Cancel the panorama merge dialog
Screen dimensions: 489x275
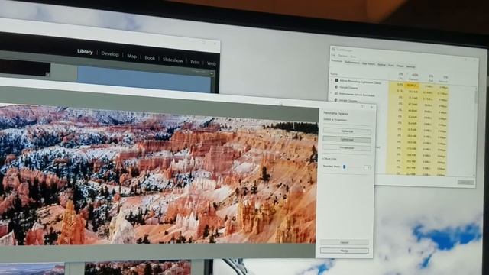345,242
